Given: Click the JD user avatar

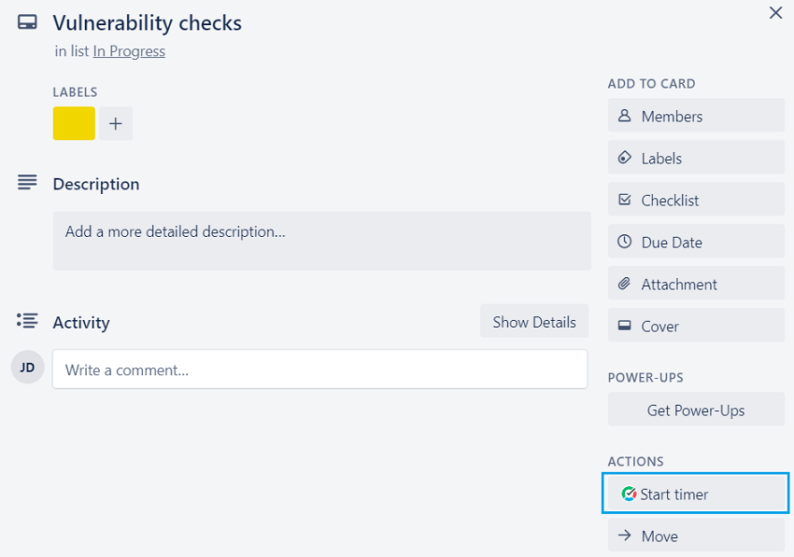Looking at the screenshot, I should tap(27, 368).
